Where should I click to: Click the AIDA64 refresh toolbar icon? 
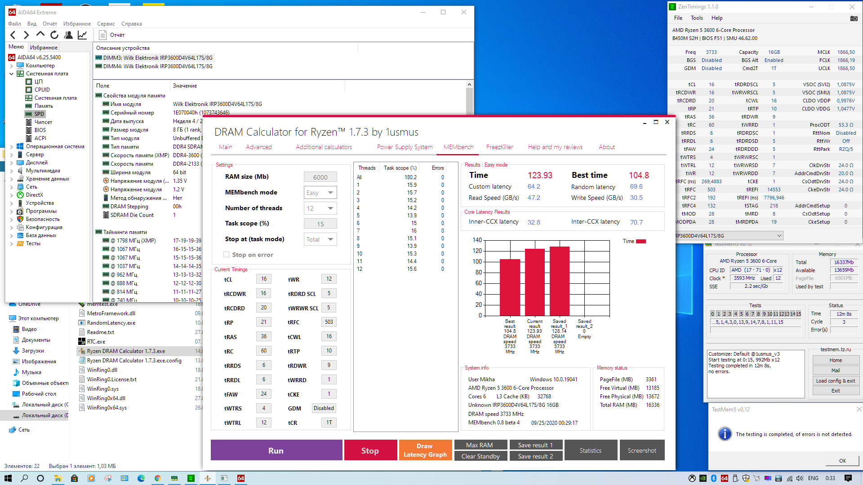(54, 35)
